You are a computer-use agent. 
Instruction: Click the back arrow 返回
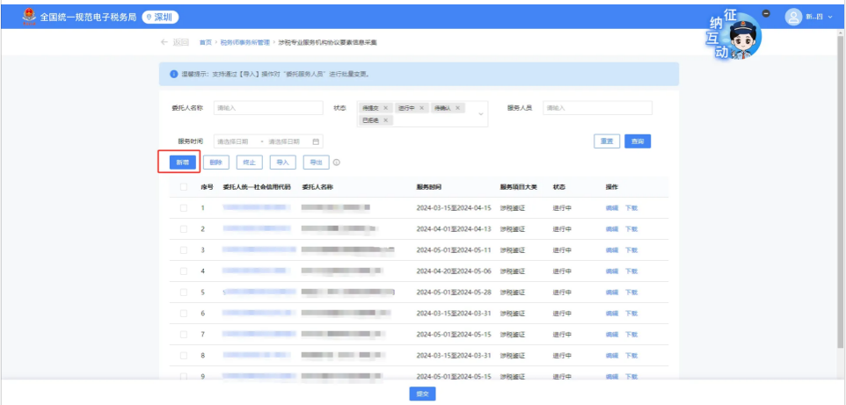(x=175, y=42)
